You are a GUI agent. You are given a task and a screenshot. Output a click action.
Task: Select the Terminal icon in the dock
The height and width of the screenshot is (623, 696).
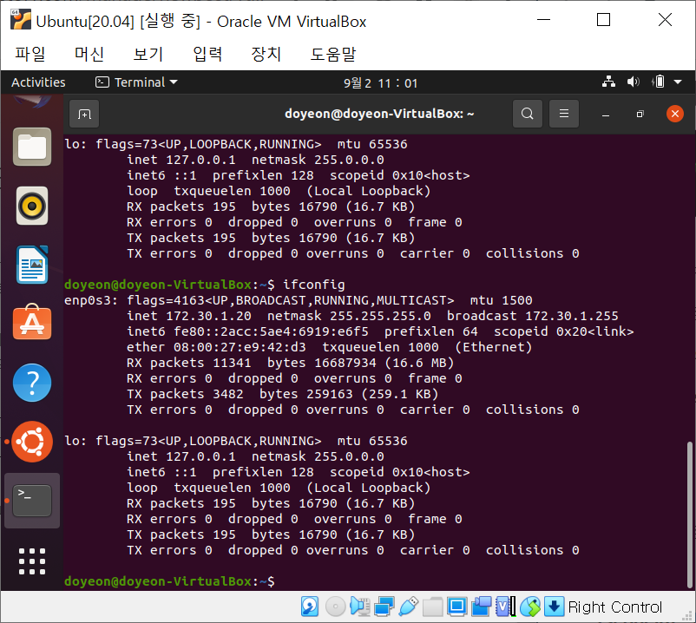[32, 501]
